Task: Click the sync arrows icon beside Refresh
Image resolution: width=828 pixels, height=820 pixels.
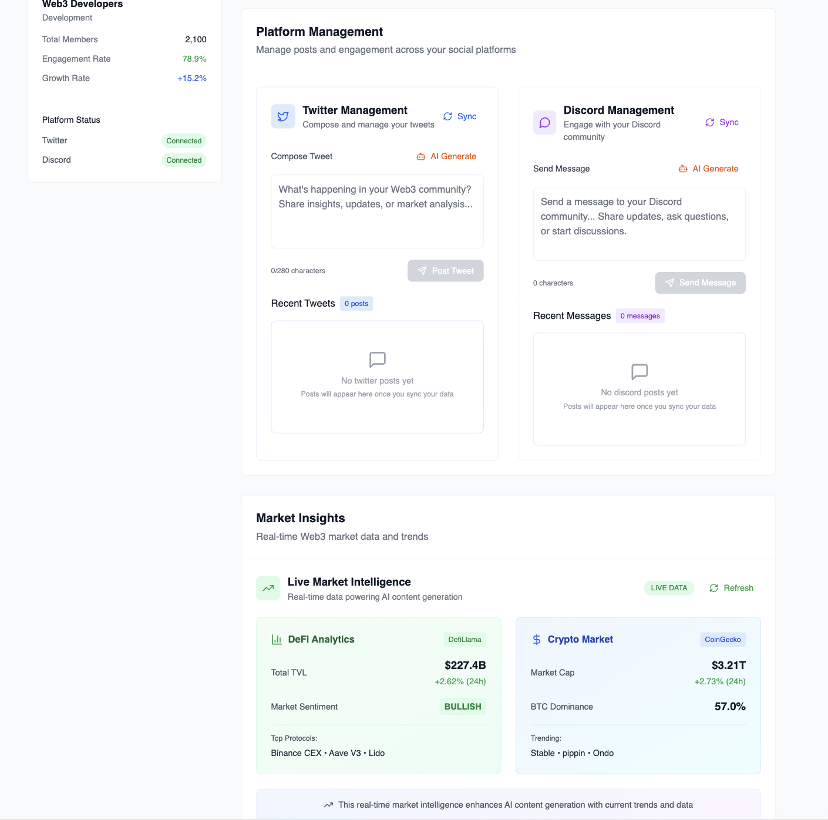Action: click(x=713, y=588)
